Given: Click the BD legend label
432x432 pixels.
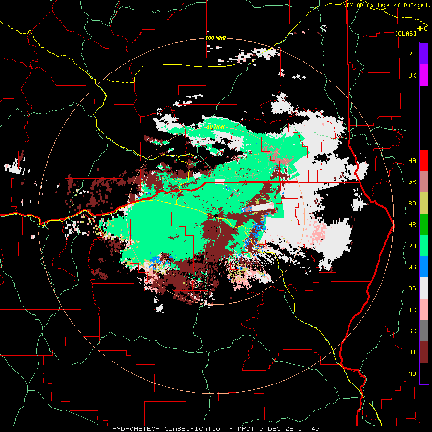Looking at the screenshot, I should click(x=412, y=204).
